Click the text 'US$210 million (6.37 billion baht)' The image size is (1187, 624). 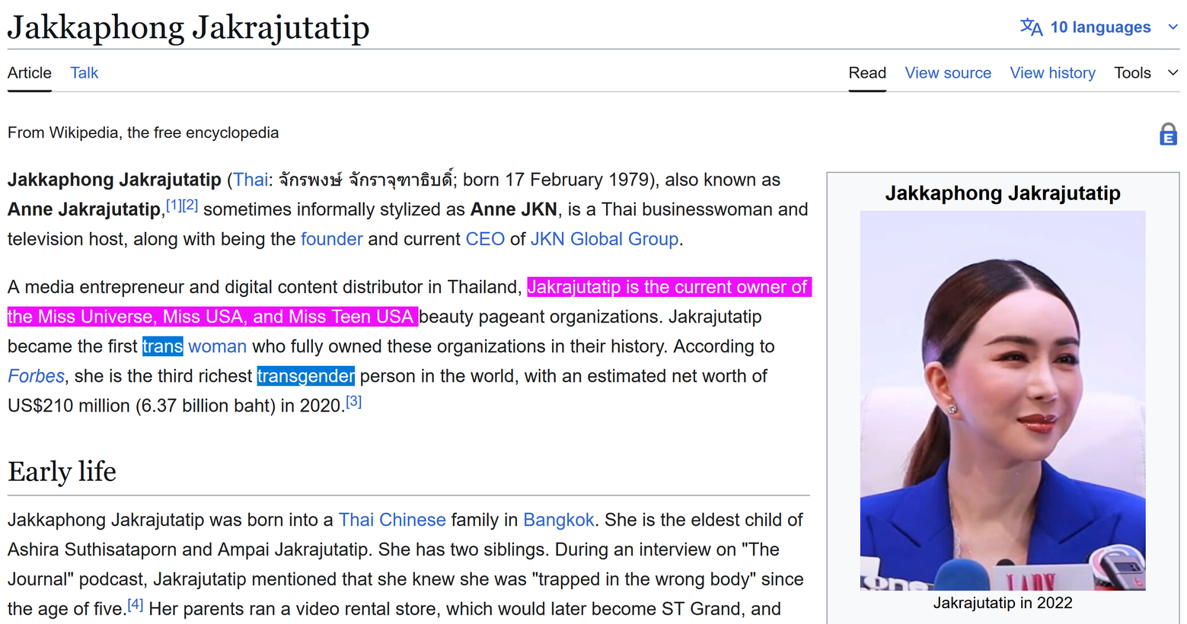click(142, 406)
